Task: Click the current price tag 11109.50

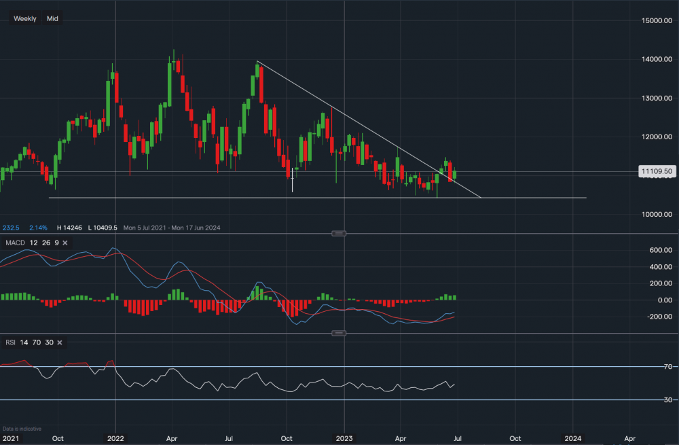Action: coord(656,172)
